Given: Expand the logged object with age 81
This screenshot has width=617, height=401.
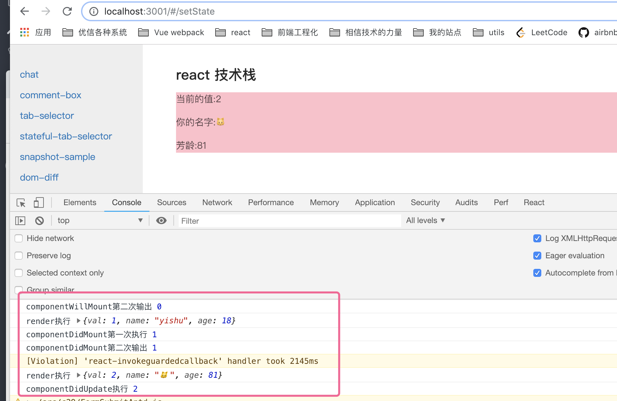Looking at the screenshot, I should coord(79,375).
